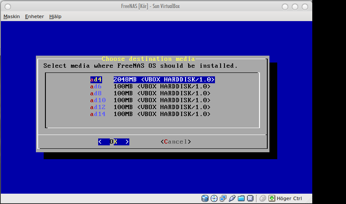This screenshot has height=204, width=346.
Task: Click the USB devices status icon
Action: tap(232, 198)
